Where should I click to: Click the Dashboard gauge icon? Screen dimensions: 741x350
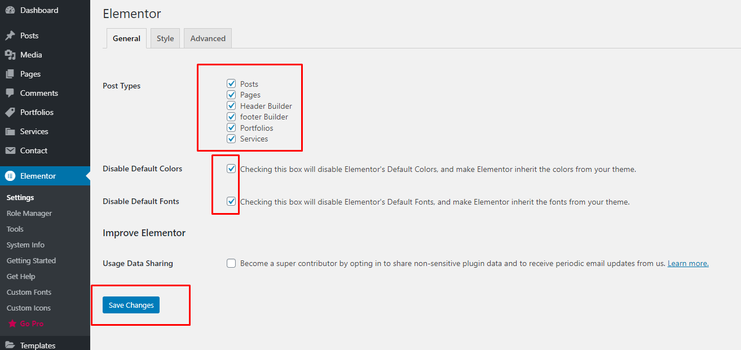tap(10, 10)
